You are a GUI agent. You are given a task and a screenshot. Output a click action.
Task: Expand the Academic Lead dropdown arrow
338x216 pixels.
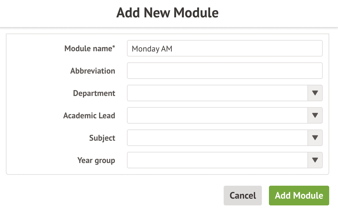[x=315, y=115]
